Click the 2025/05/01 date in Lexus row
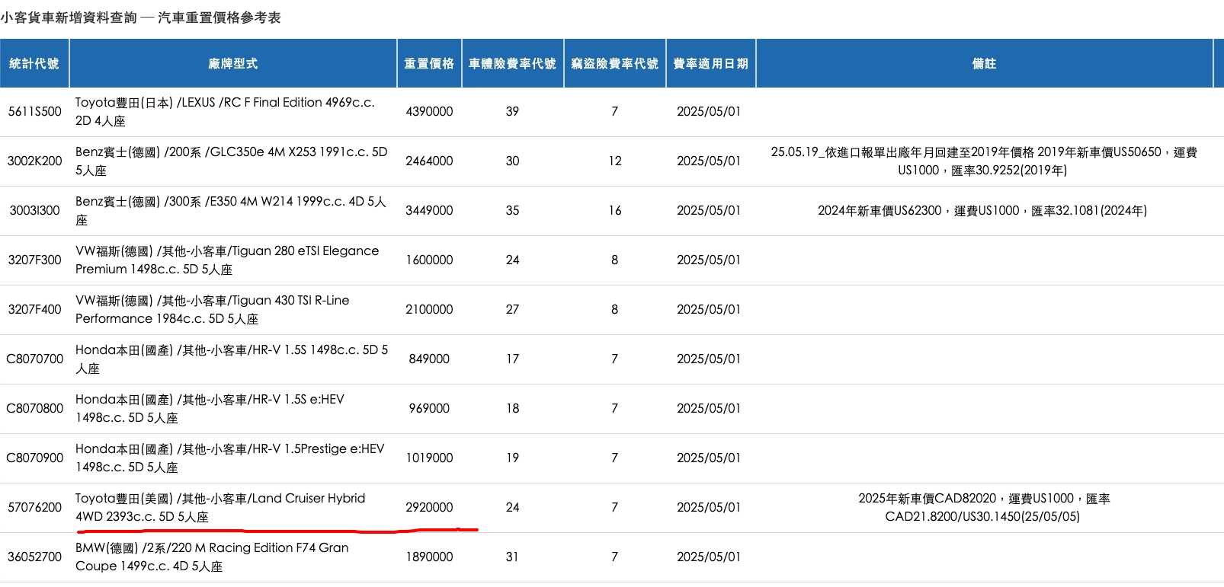1224x587 pixels. (x=709, y=111)
